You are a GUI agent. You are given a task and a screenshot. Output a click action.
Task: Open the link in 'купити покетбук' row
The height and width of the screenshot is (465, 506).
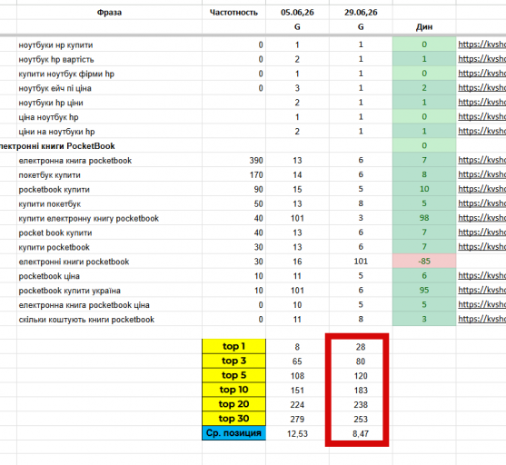(x=481, y=203)
